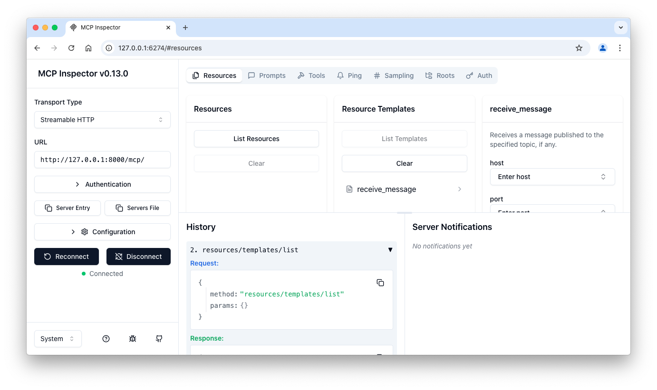
Task: Switch to the Prompts tab
Action: pyautogui.click(x=267, y=76)
